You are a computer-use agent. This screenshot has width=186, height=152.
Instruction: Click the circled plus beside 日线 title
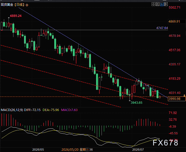pos(27,5)
